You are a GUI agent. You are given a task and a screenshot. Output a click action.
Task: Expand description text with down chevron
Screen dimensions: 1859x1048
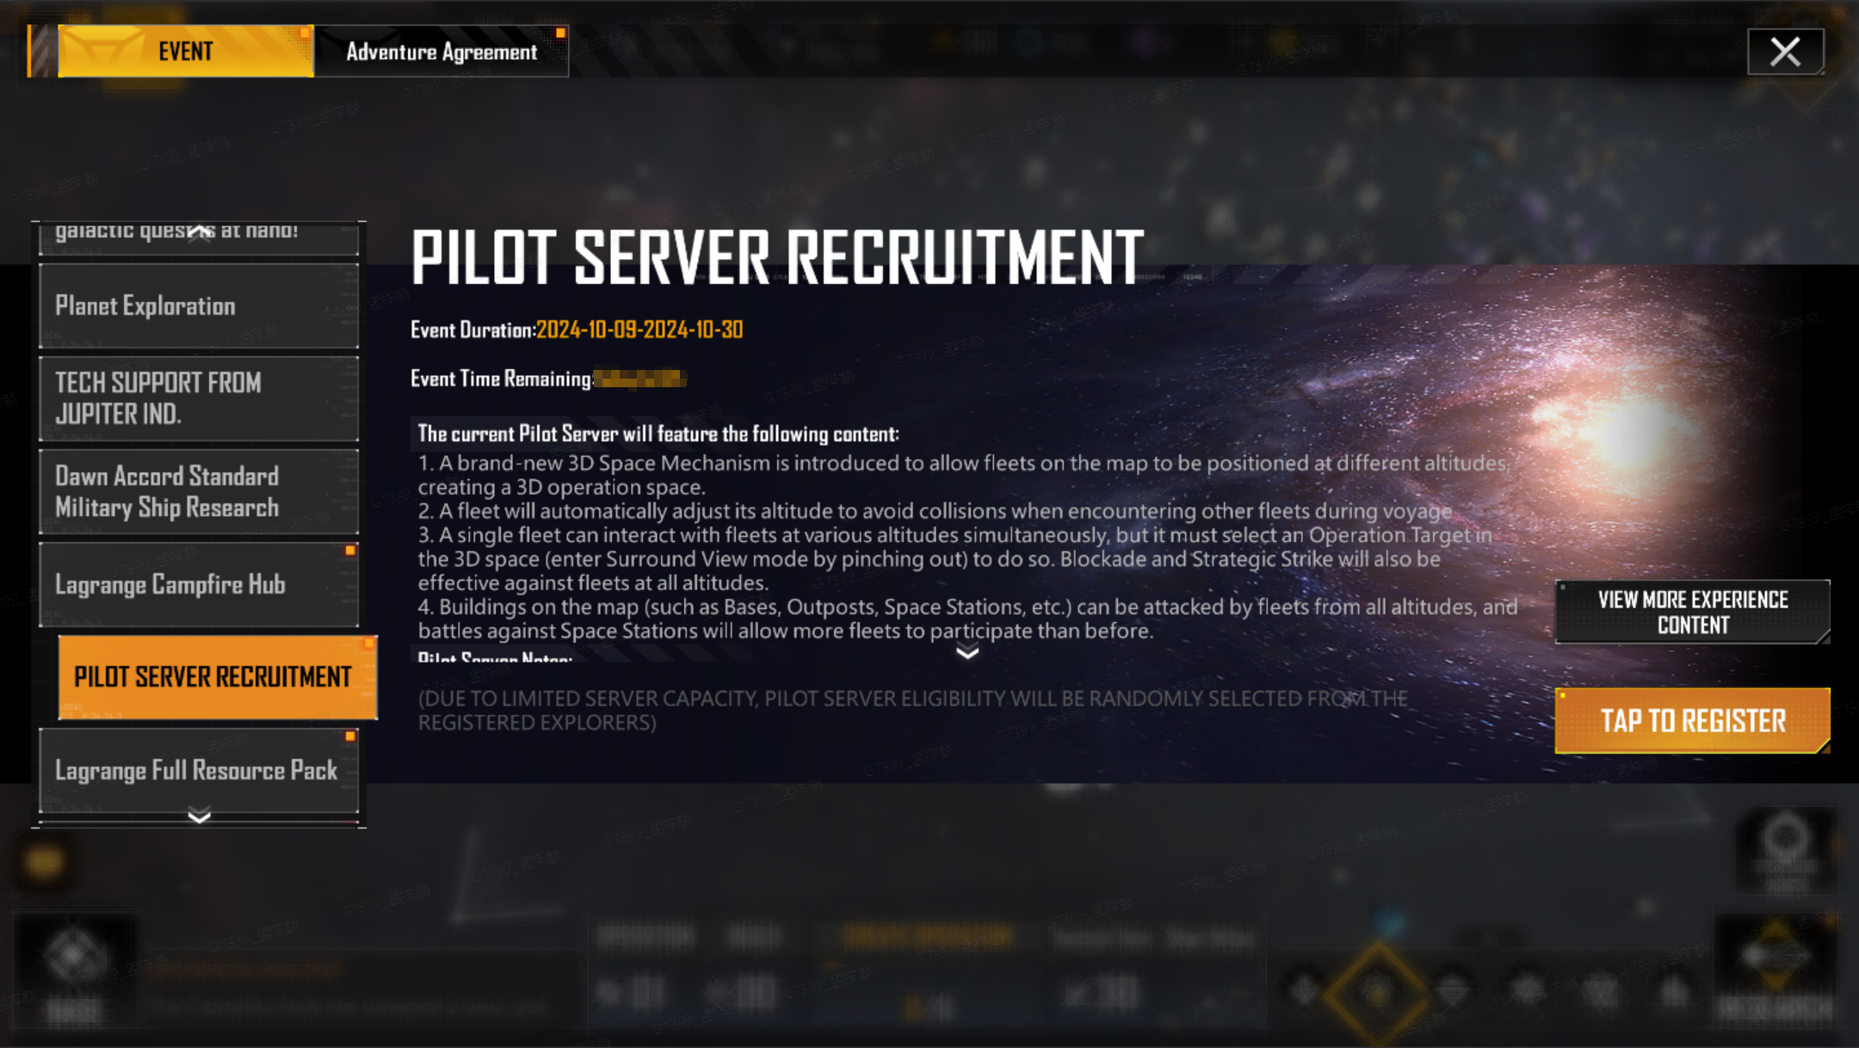coord(967,652)
